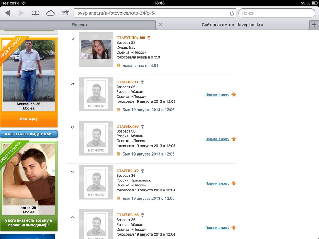This screenshot has width=319, height=239.
Task: Click алекс, 29 name label
Action: (x=28, y=208)
